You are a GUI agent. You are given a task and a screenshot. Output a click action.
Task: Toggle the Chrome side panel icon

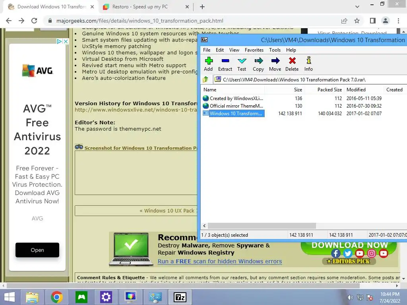pos(373,21)
